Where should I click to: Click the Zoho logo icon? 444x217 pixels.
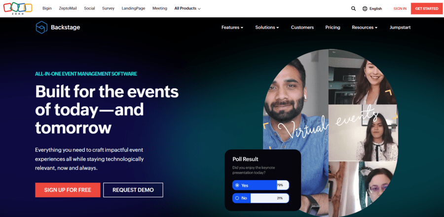18,8
